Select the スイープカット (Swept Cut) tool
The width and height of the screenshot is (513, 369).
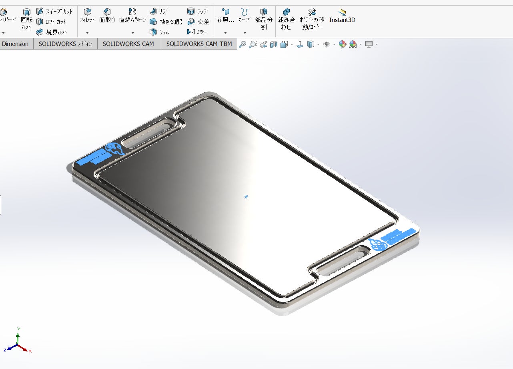[54, 12]
